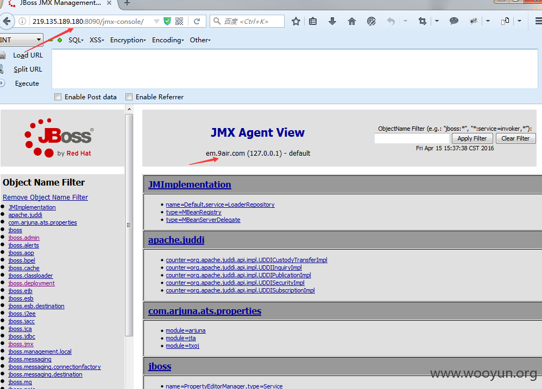
Task: Open the Encryption dropdown menu
Action: pos(128,40)
